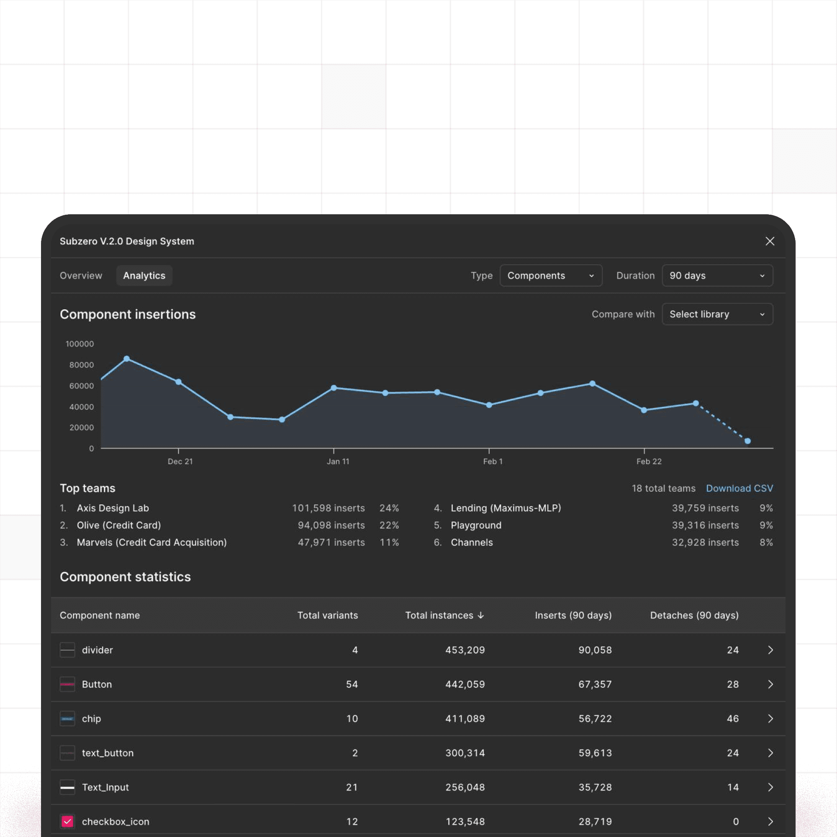Close the Subzero Design System dialog
837x837 pixels.
pyautogui.click(x=770, y=241)
